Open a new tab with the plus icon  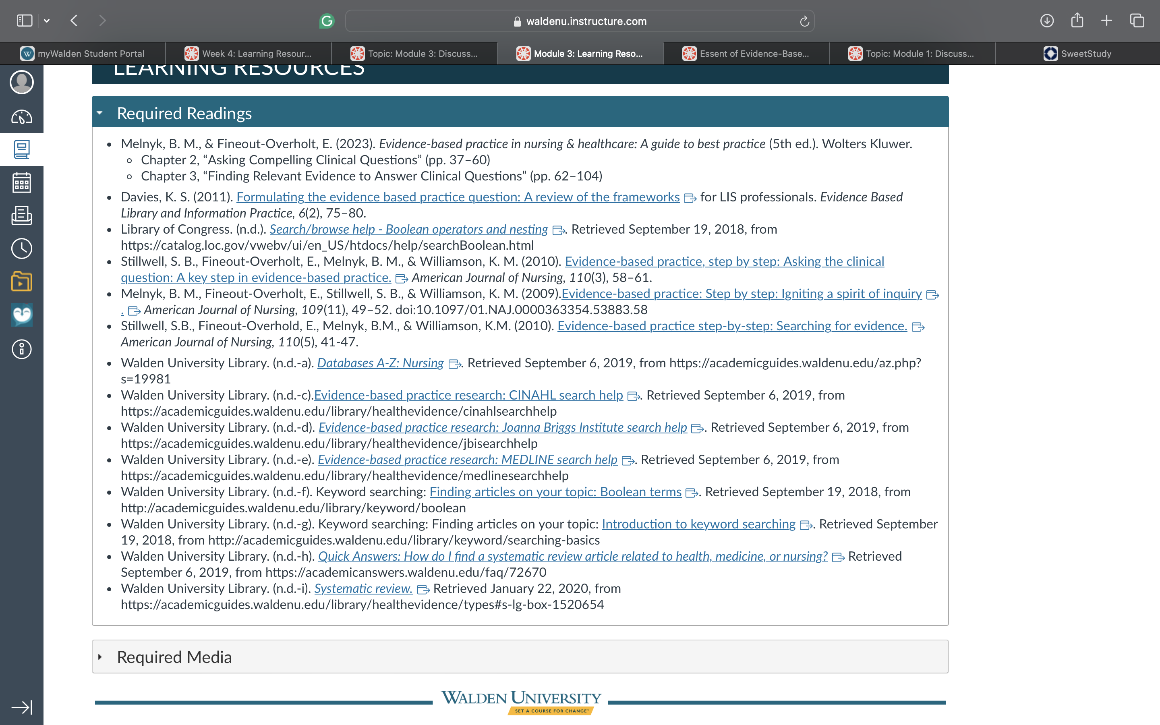[x=1107, y=21]
